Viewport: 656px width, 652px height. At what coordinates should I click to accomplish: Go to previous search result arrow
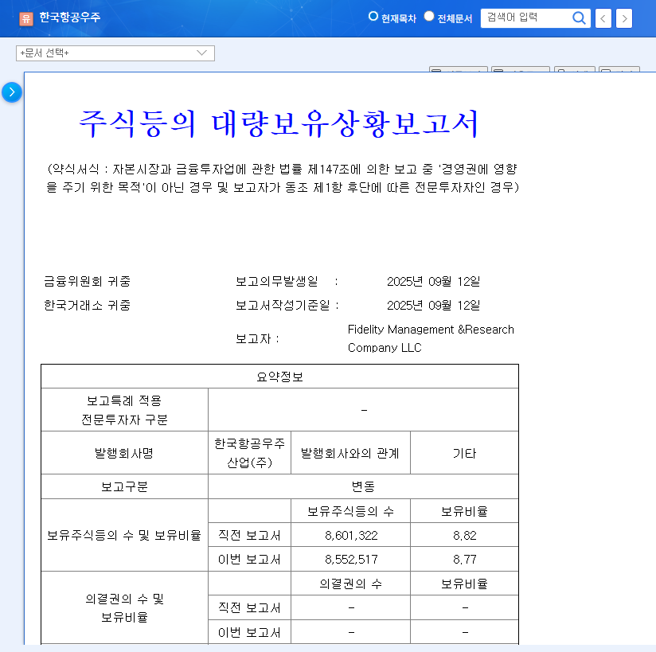click(603, 18)
